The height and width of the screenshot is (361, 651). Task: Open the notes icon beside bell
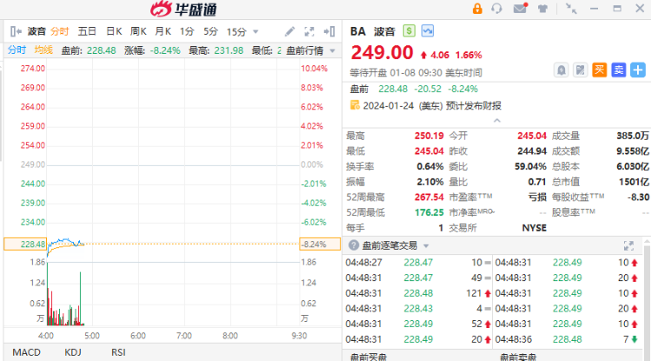[580, 70]
